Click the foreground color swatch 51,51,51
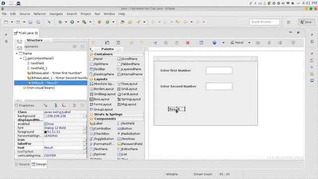Screen dimensions: 318x179 point(45,132)
